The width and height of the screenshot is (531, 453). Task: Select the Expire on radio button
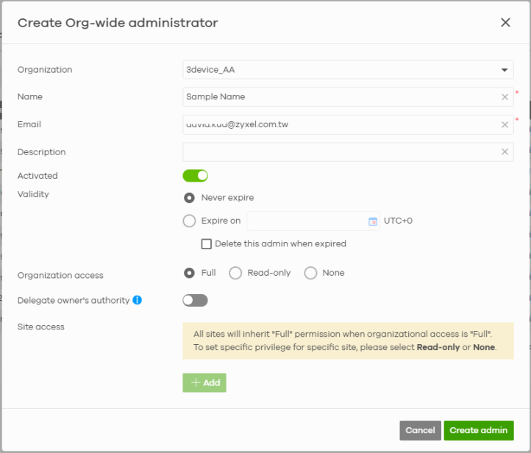(190, 221)
